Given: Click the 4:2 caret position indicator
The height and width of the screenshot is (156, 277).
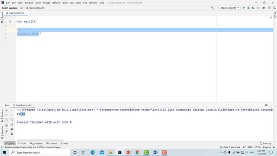Looking at the screenshot, I should click(244, 147).
